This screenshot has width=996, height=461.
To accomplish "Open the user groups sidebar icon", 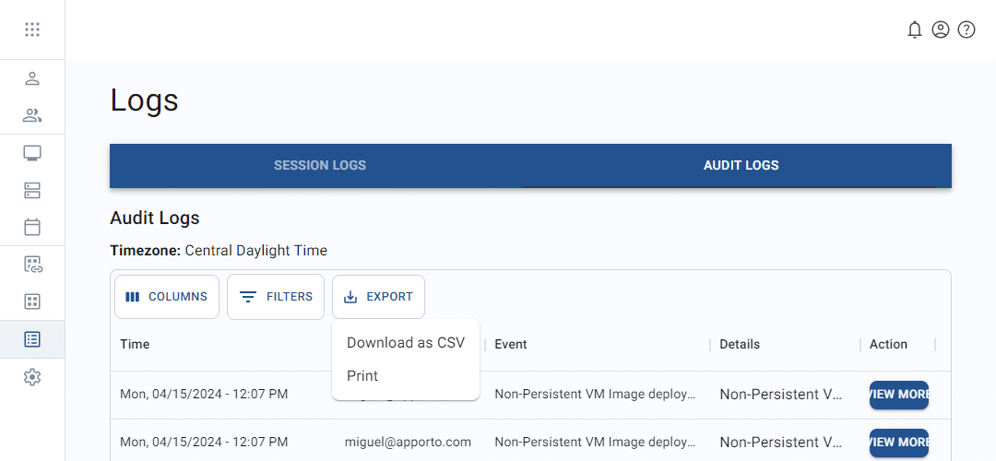I will (32, 115).
